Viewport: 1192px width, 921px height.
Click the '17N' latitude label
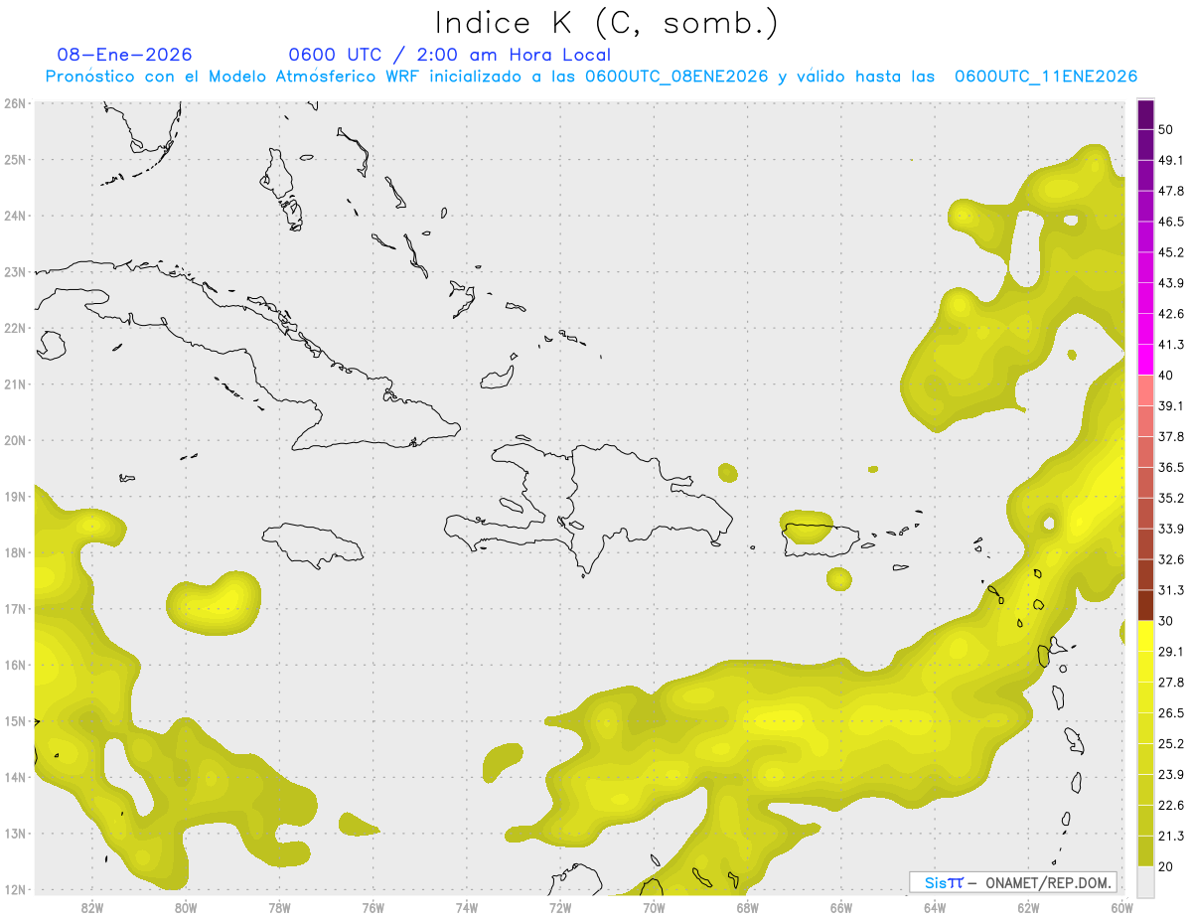(x=15, y=608)
